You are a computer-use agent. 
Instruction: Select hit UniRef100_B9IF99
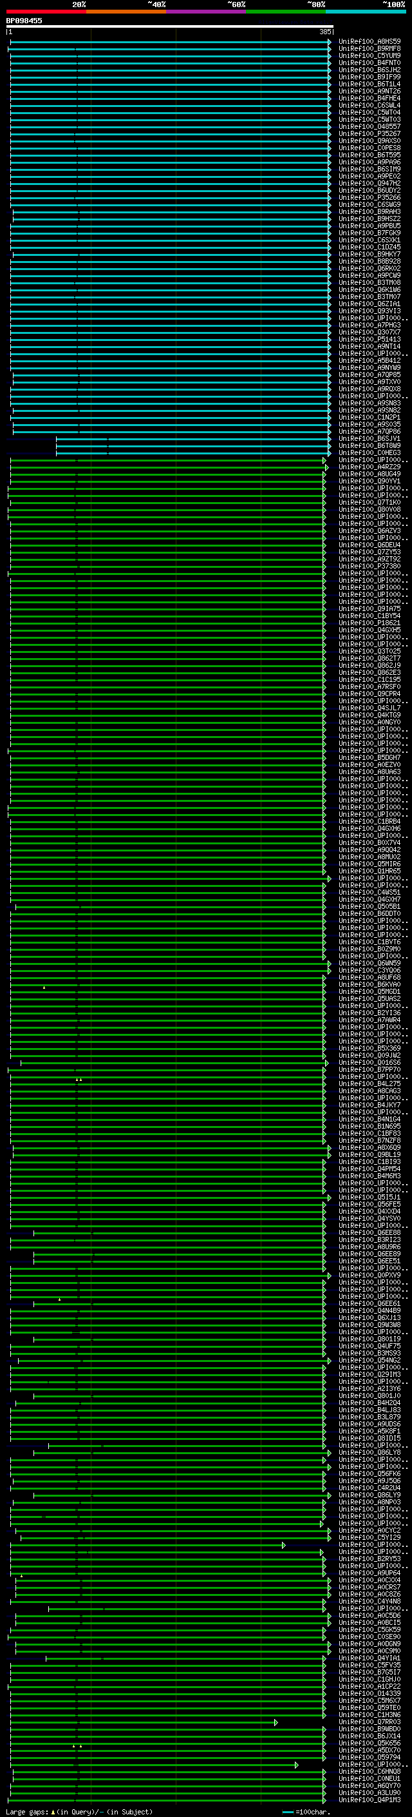tap(370, 77)
